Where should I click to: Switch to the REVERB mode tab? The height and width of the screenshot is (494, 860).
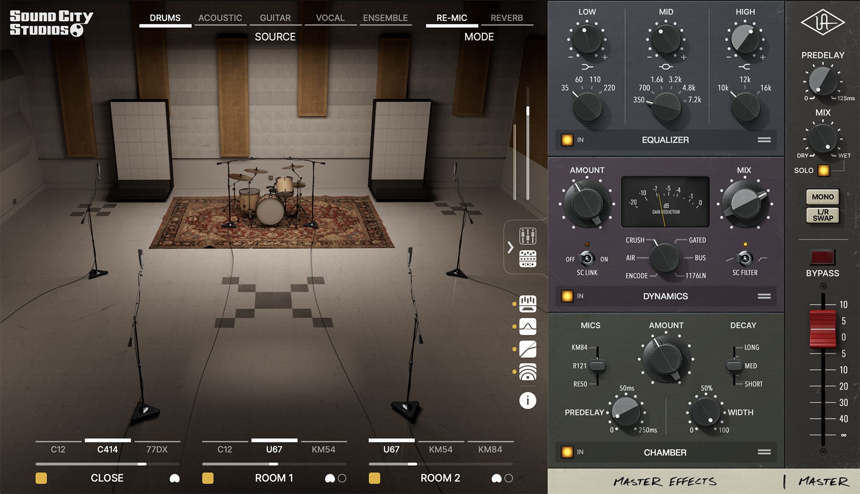click(x=506, y=18)
